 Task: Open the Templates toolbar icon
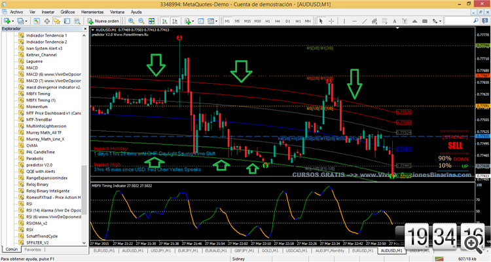click(x=211, y=21)
